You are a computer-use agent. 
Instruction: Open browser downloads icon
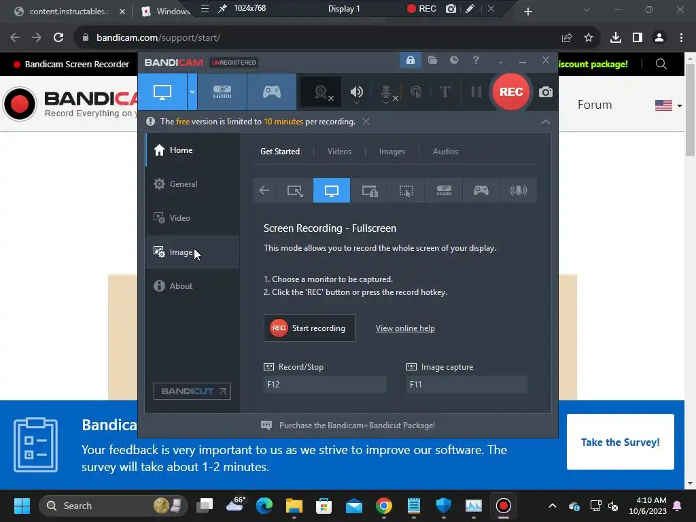[x=615, y=38]
